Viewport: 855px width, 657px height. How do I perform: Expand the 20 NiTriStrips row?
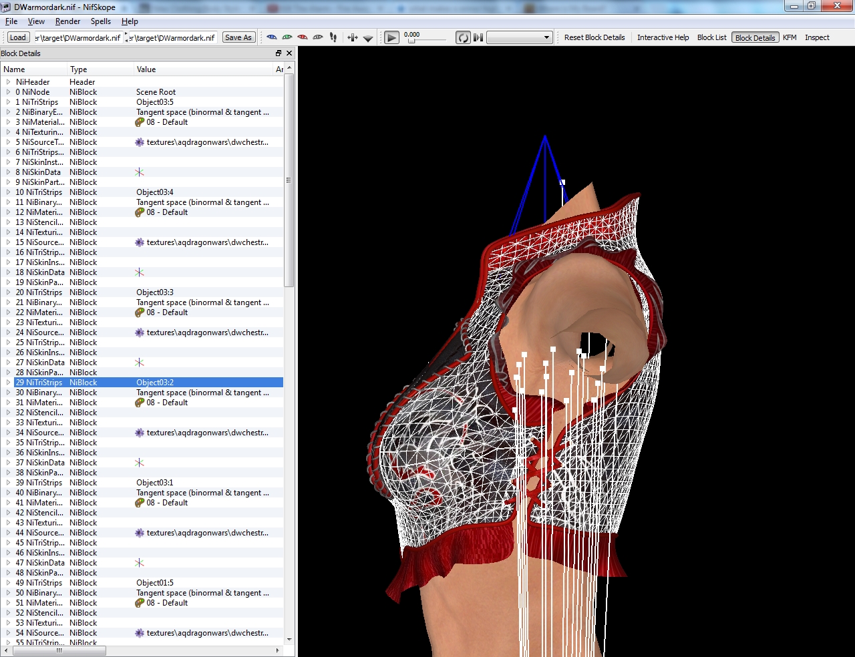tap(9, 292)
